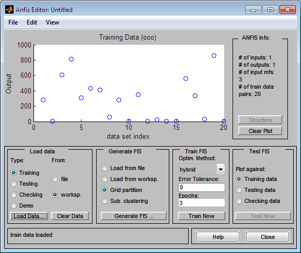Screen dimensions: 301x253
Task: Select Checking as load data type
Action: (14, 195)
